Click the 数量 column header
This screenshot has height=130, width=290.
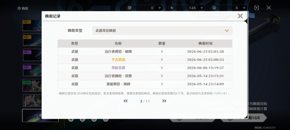[x=162, y=43]
